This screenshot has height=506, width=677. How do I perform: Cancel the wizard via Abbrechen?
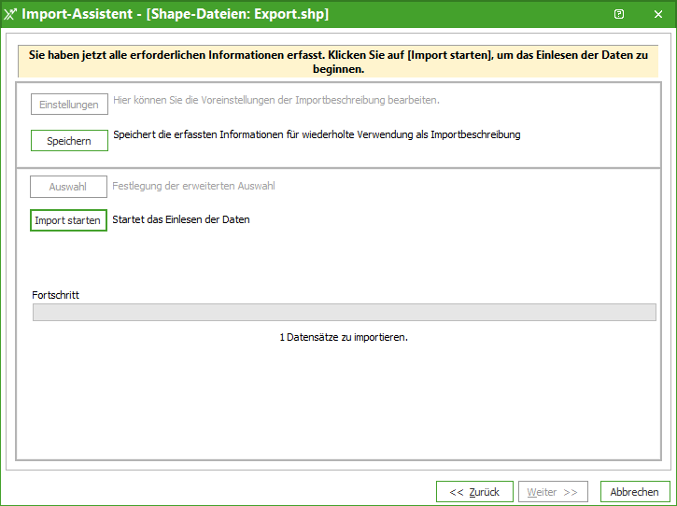click(x=635, y=492)
